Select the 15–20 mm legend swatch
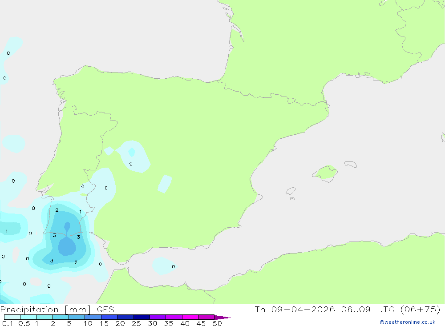This screenshot has width=445, height=326. point(109,317)
